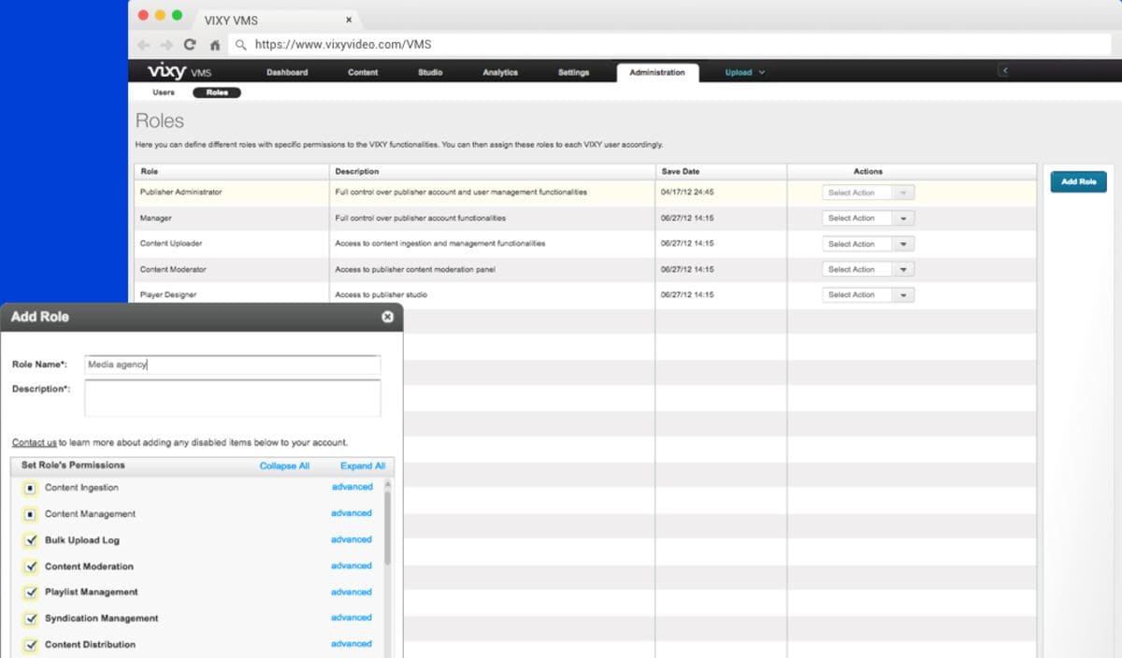
Task: Click 'Access to publisher studio' description
Action: click(381, 294)
